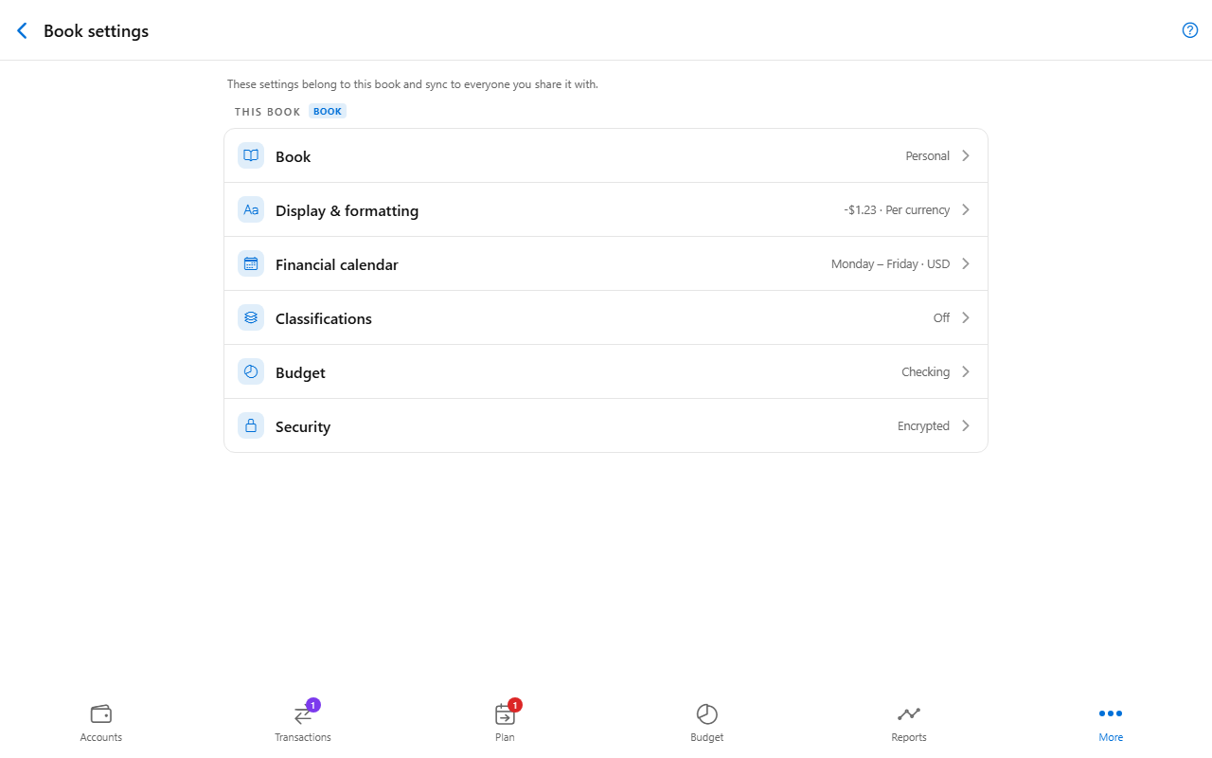This screenshot has height=758, width=1212.
Task: Expand the Financial calendar chevron
Action: [x=966, y=263]
